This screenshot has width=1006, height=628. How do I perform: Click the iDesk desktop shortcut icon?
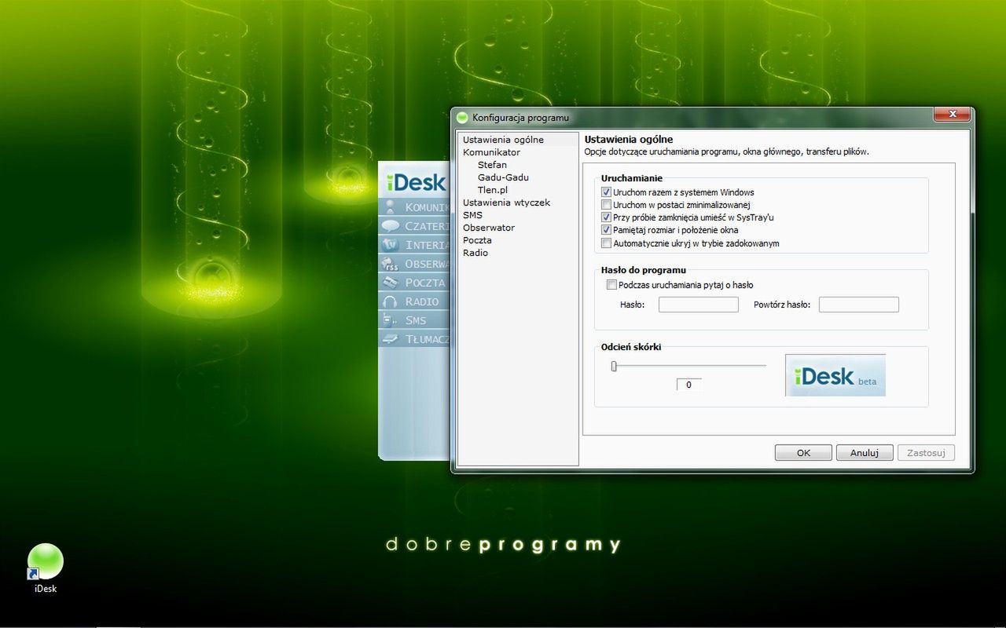click(46, 562)
